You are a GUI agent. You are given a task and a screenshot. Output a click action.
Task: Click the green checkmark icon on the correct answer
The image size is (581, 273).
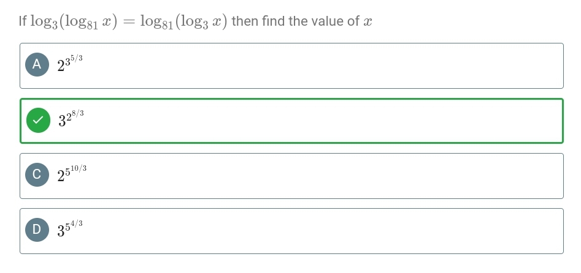point(38,120)
